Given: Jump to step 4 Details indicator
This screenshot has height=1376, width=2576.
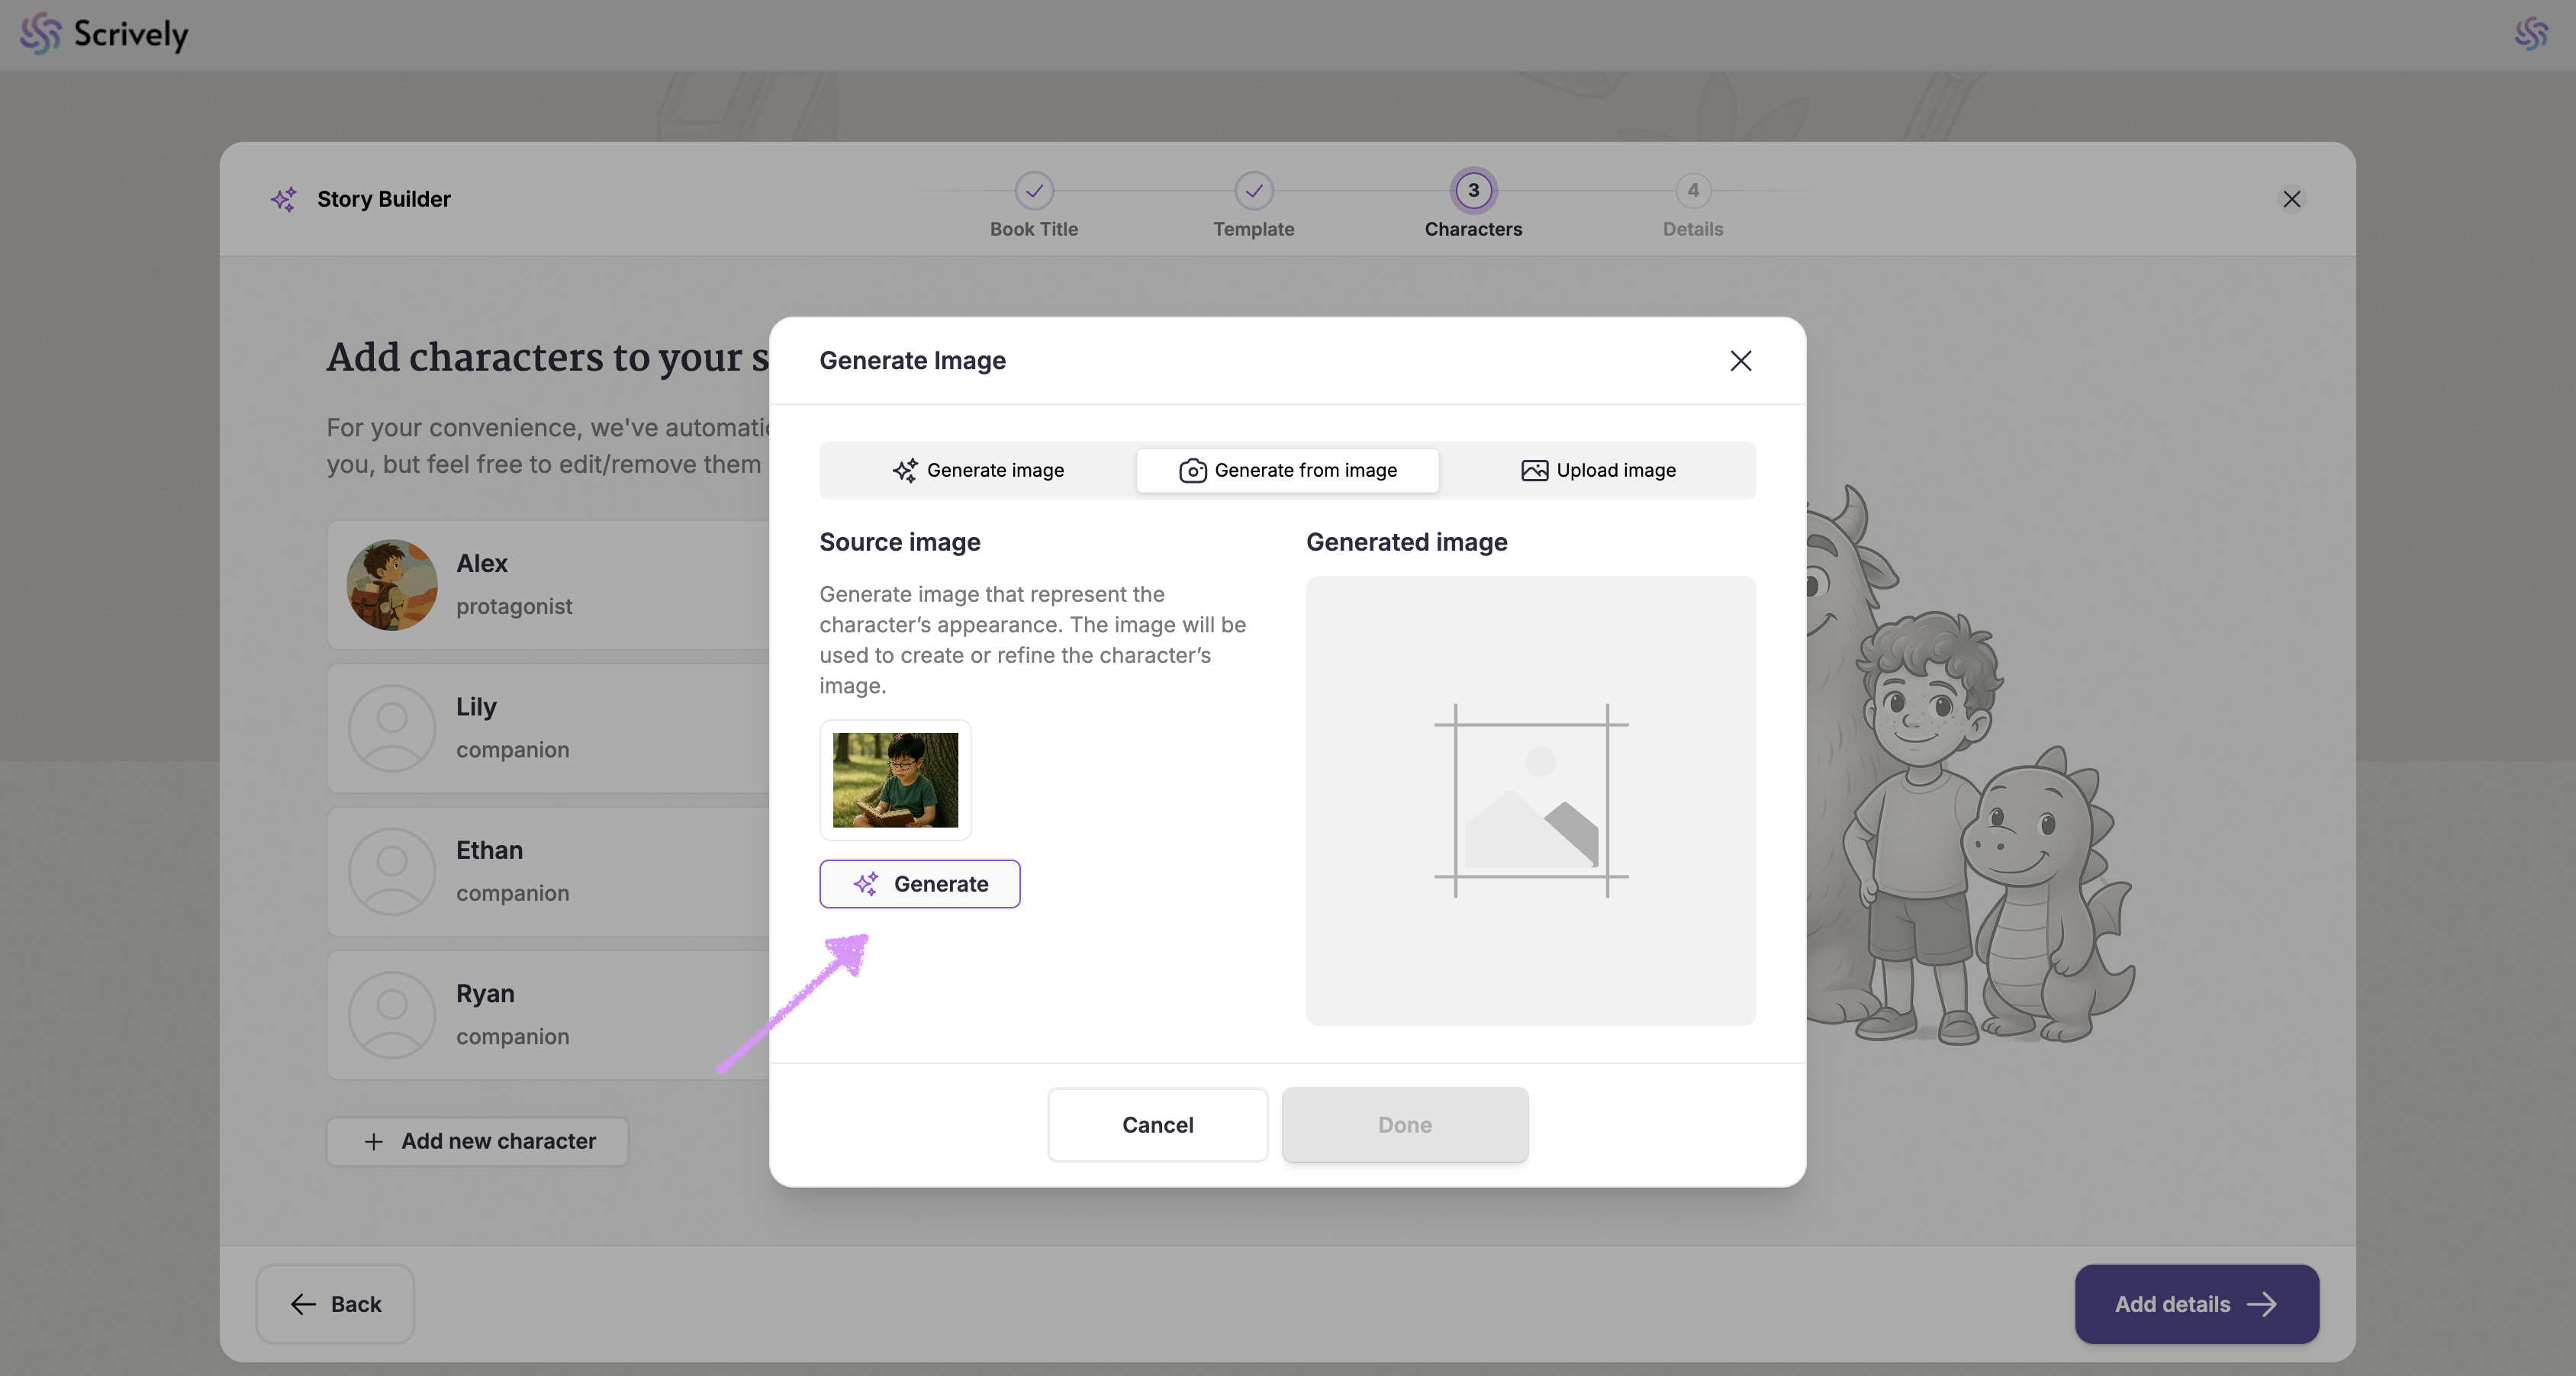Looking at the screenshot, I should tap(1692, 190).
